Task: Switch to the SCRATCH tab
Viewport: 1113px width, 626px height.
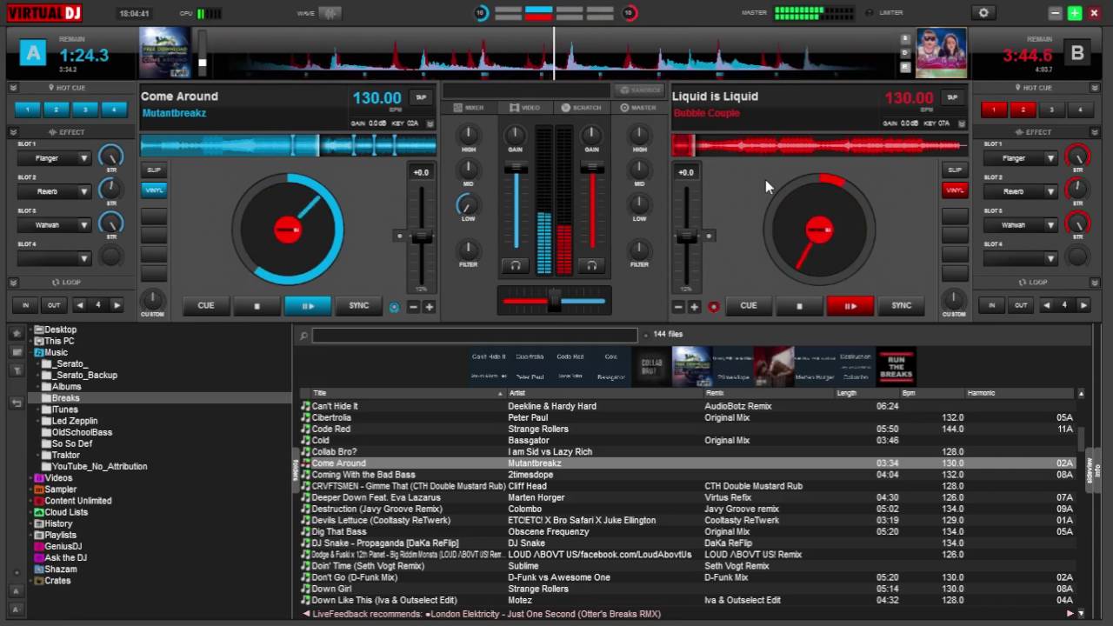Action: 581,108
